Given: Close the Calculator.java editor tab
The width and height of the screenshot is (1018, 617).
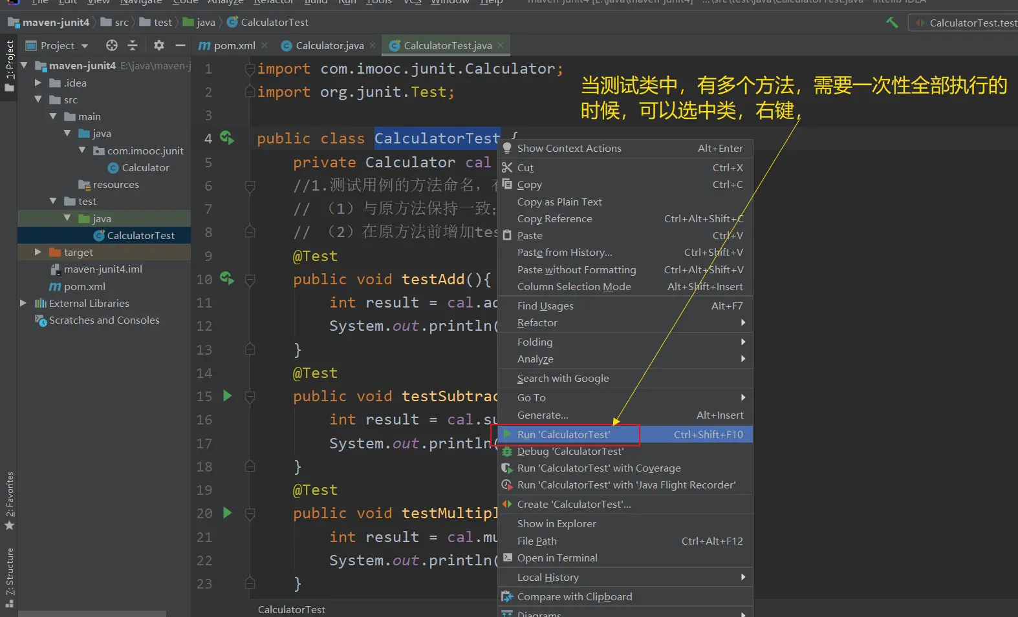Looking at the screenshot, I should click(x=373, y=45).
